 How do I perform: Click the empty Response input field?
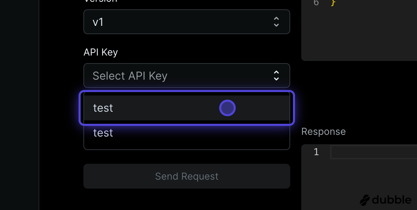[374, 152]
